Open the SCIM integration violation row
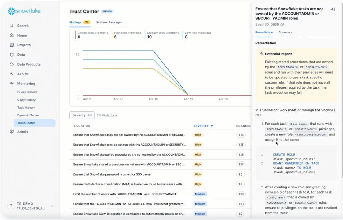The image size is (343, 220). tap(160, 214)
